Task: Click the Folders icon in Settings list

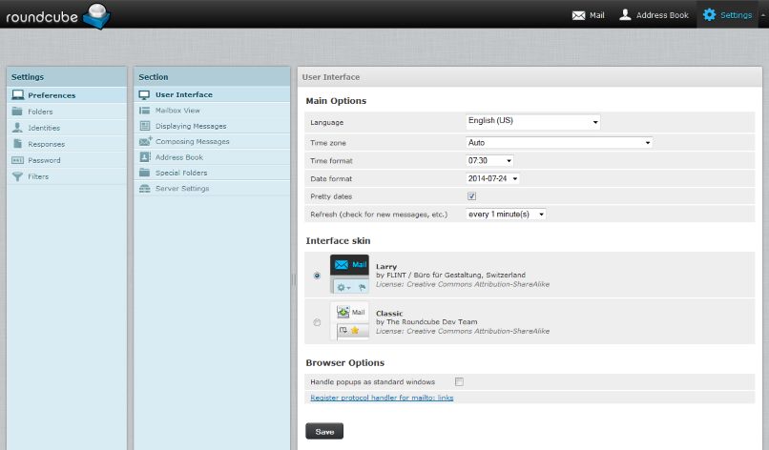Action: click(17, 112)
